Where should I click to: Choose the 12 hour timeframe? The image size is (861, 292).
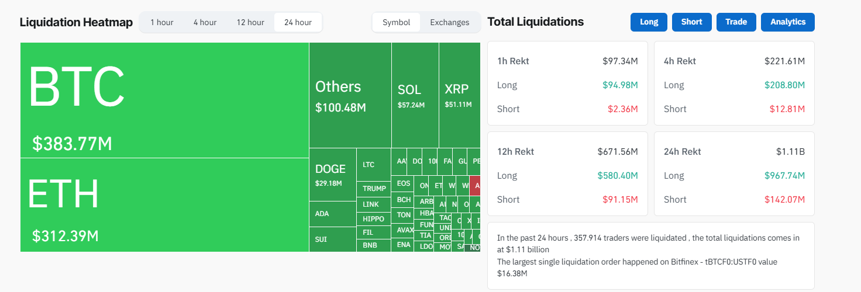tap(250, 22)
